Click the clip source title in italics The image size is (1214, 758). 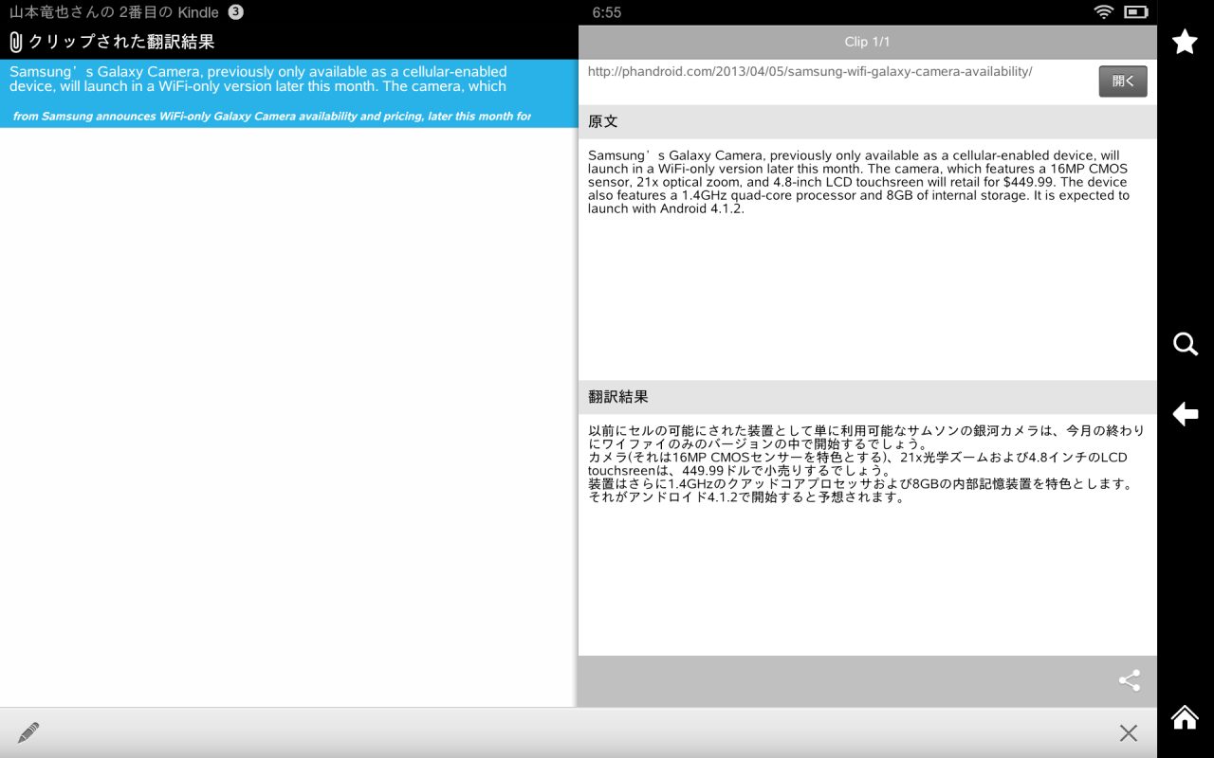click(272, 117)
